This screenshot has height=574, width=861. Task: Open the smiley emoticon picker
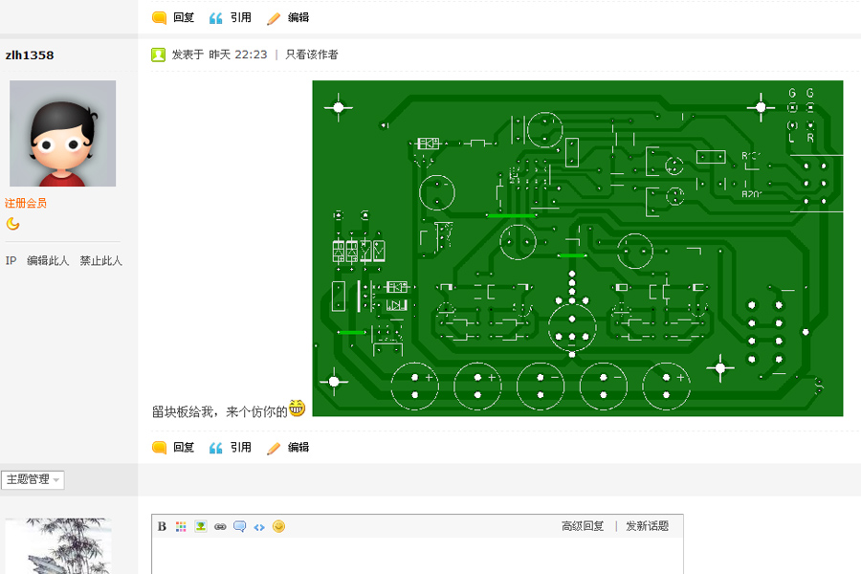pyautogui.click(x=279, y=526)
